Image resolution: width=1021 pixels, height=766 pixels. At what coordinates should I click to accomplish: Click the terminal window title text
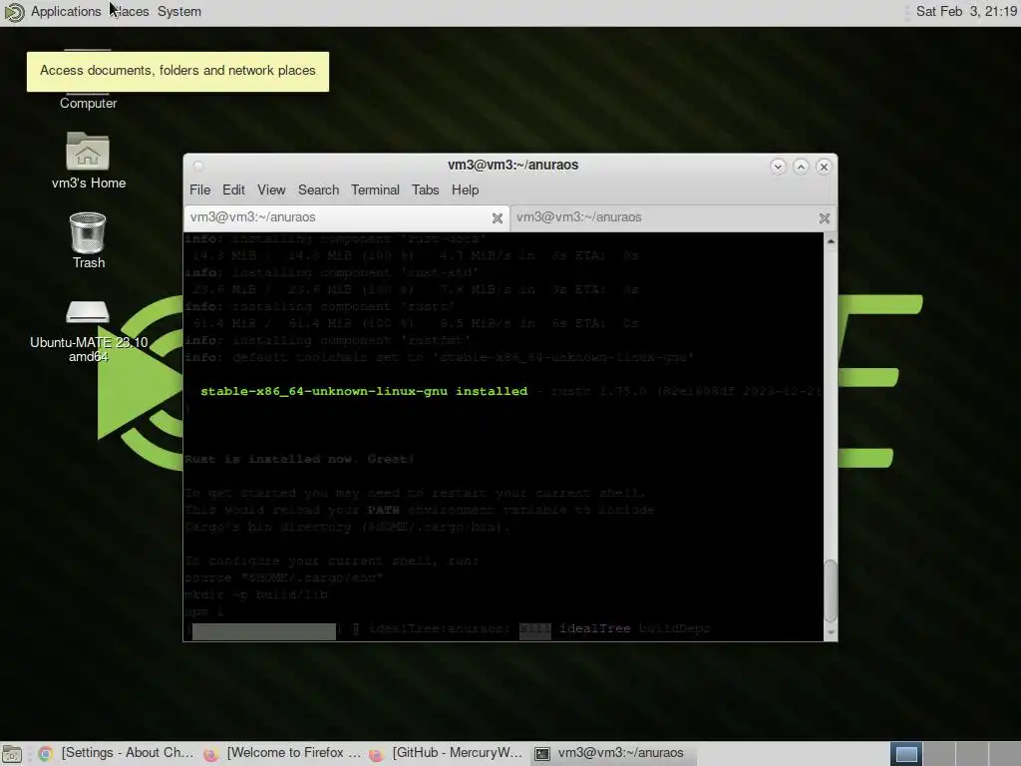(x=512, y=165)
